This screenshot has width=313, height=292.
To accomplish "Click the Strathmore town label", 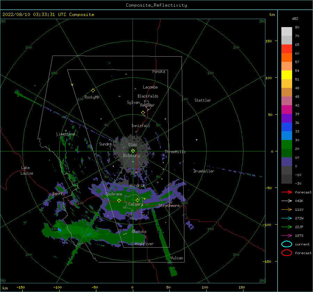I will click(x=169, y=206).
